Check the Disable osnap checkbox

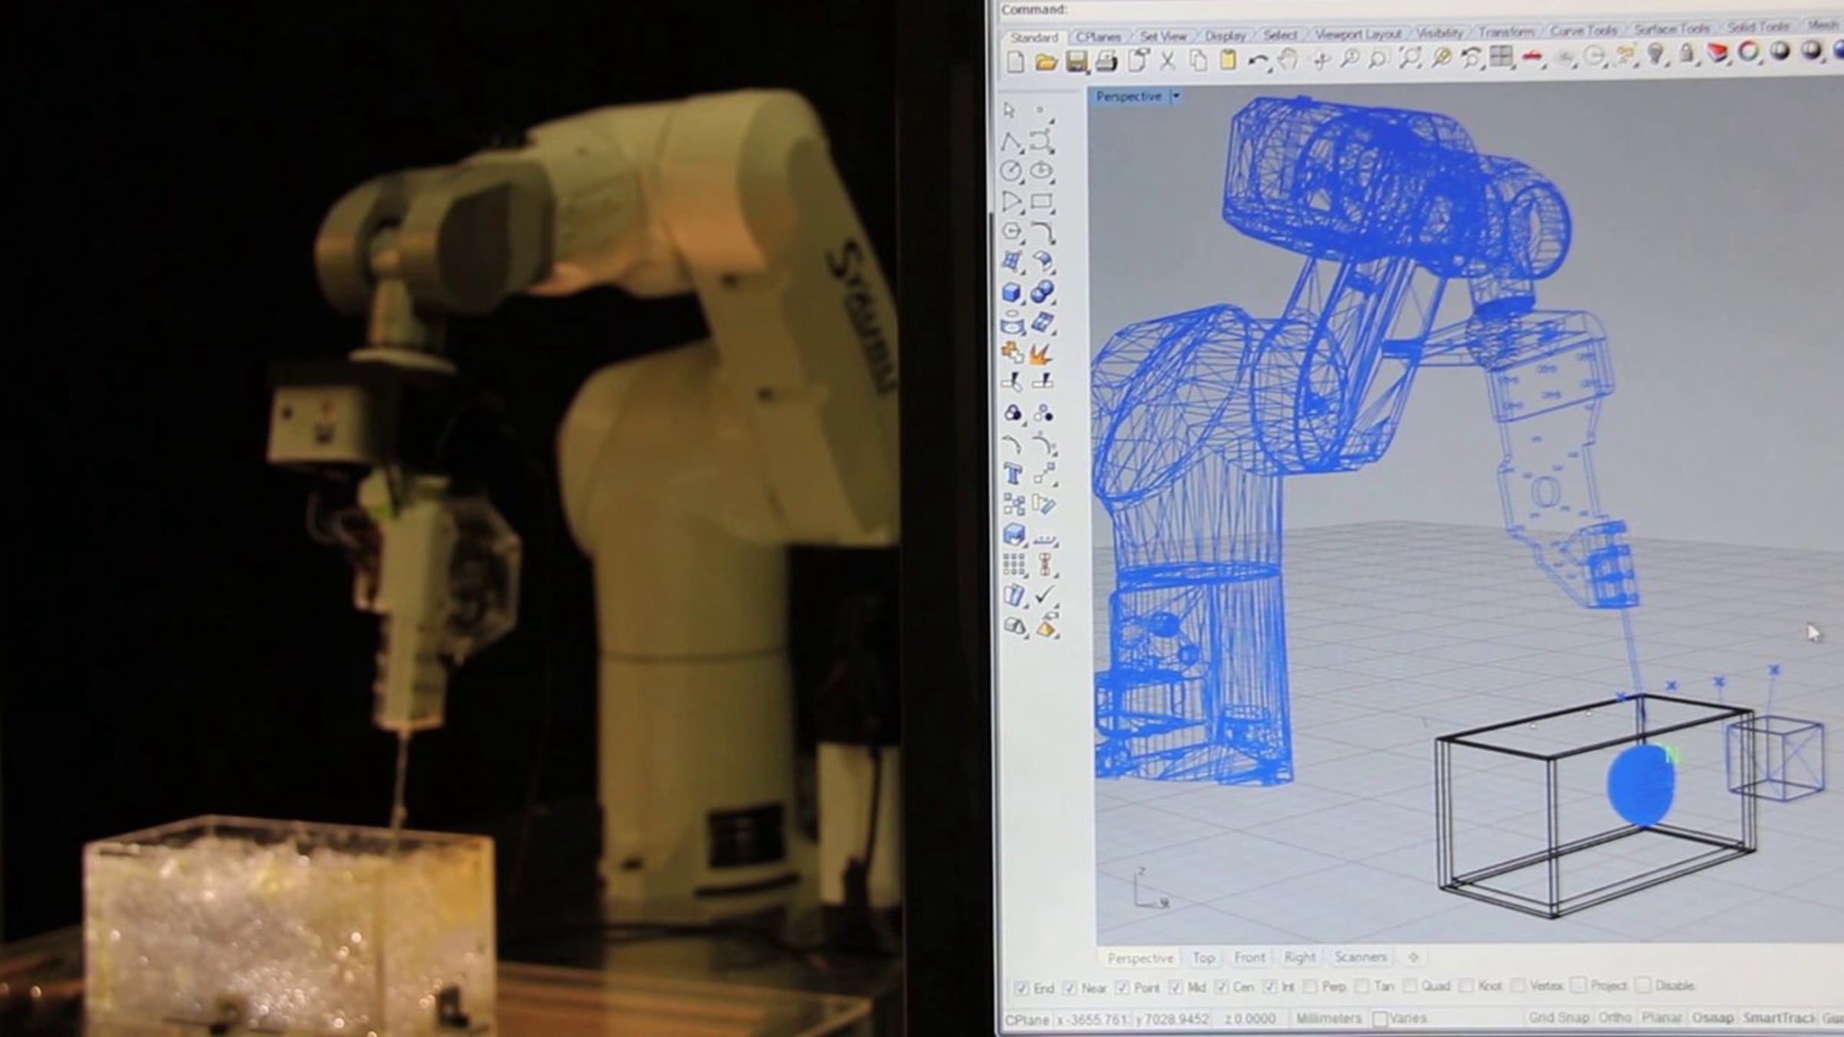[x=1643, y=985]
